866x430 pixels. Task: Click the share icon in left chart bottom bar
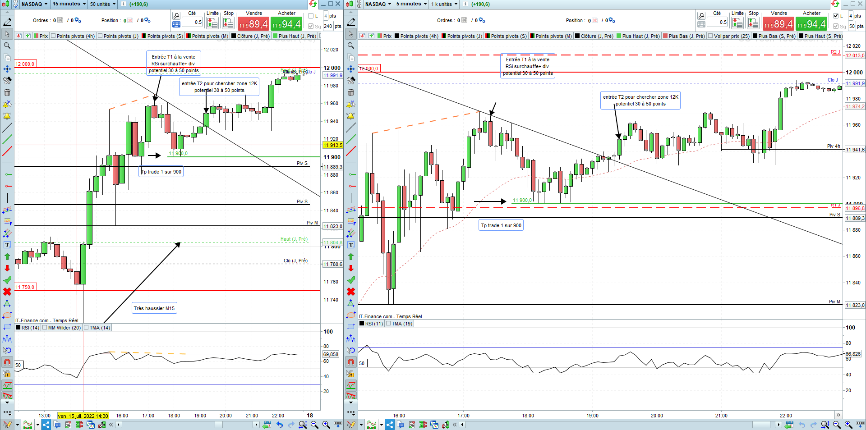[46, 425]
